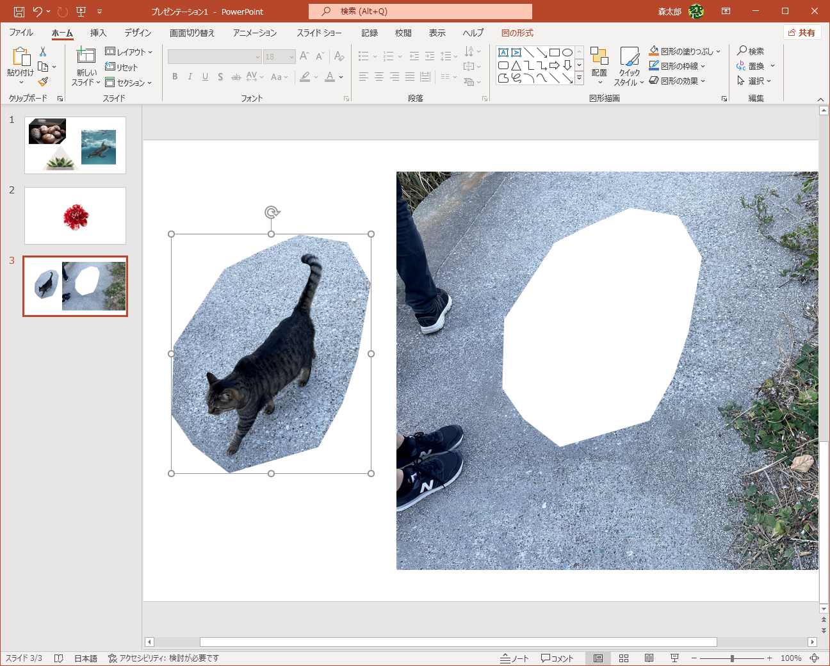Toggle bold formatting

point(174,76)
